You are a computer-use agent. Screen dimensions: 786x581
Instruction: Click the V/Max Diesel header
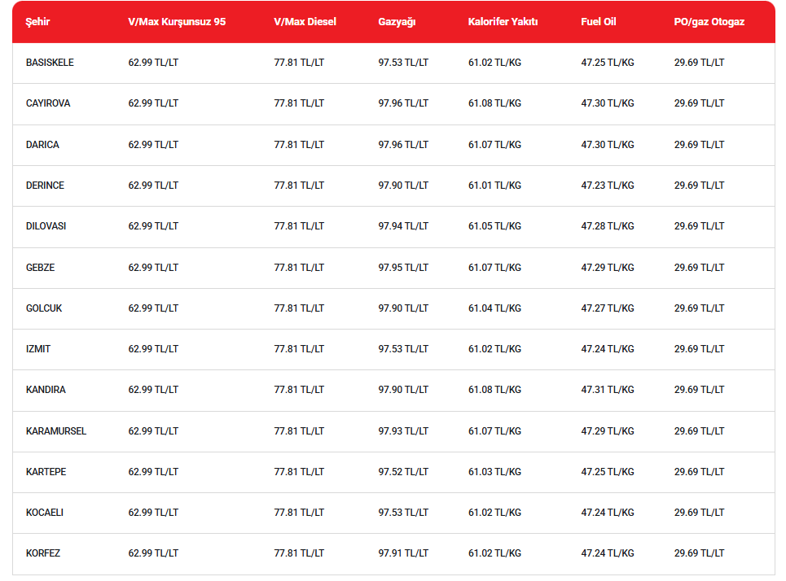pos(305,22)
